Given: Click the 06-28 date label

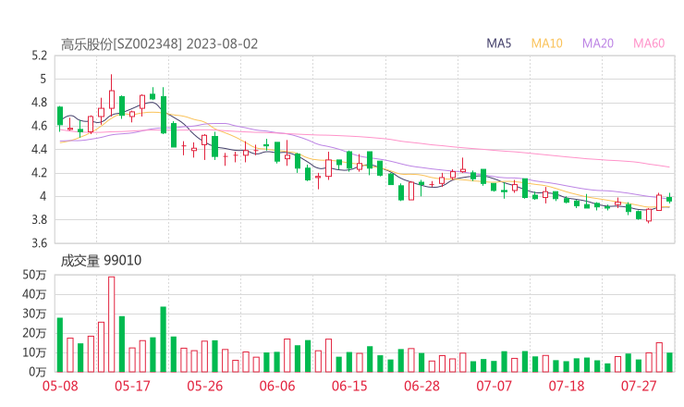Looking at the screenshot, I should pos(421,386).
